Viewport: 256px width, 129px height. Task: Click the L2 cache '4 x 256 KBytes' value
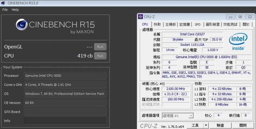click(x=222, y=99)
